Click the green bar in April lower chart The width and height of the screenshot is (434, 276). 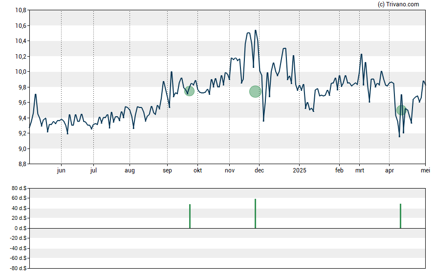coord(400,216)
